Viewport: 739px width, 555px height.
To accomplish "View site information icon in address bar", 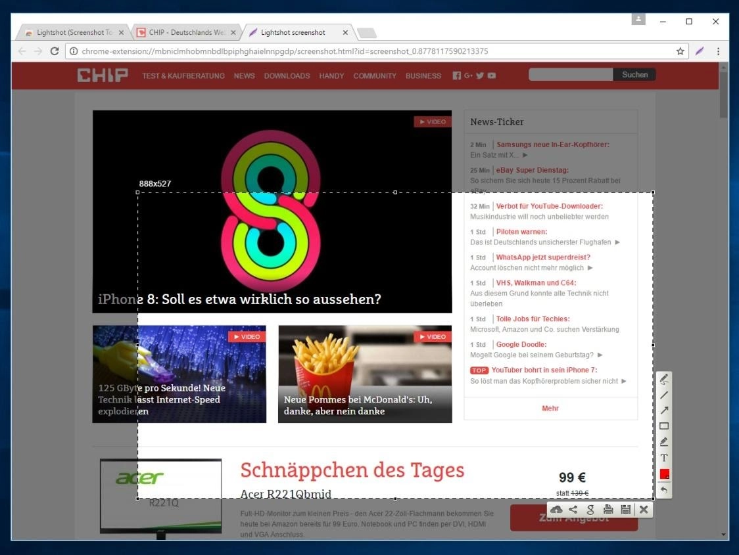I will (x=74, y=51).
